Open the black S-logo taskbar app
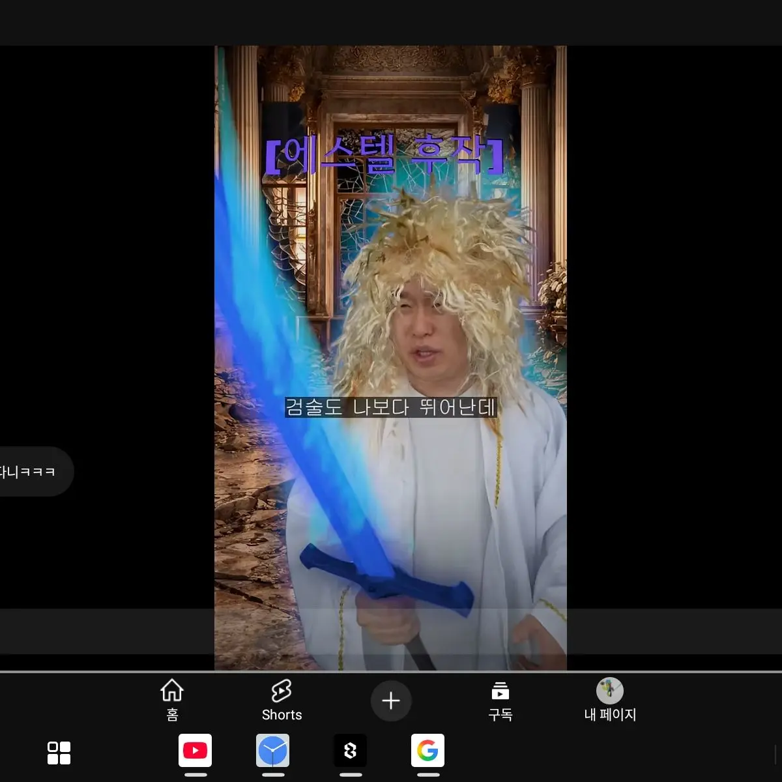Image resolution: width=782 pixels, height=782 pixels. [350, 751]
